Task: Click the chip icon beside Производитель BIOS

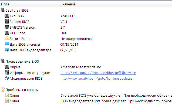Action: [3, 61]
